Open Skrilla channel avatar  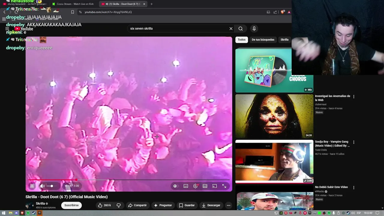pos(30,205)
